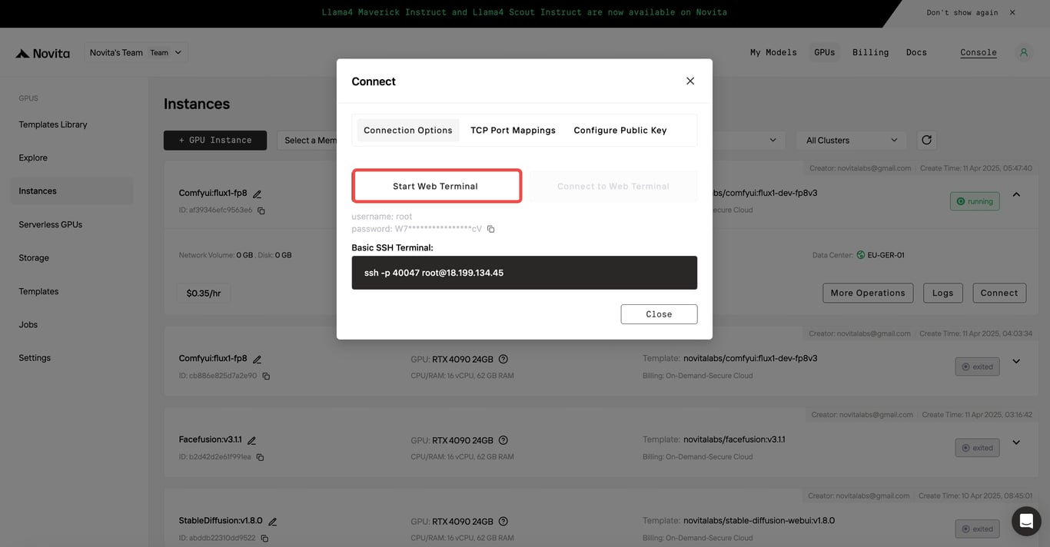Click the username: root text
The width and height of the screenshot is (1050, 547).
pyautogui.click(x=382, y=217)
